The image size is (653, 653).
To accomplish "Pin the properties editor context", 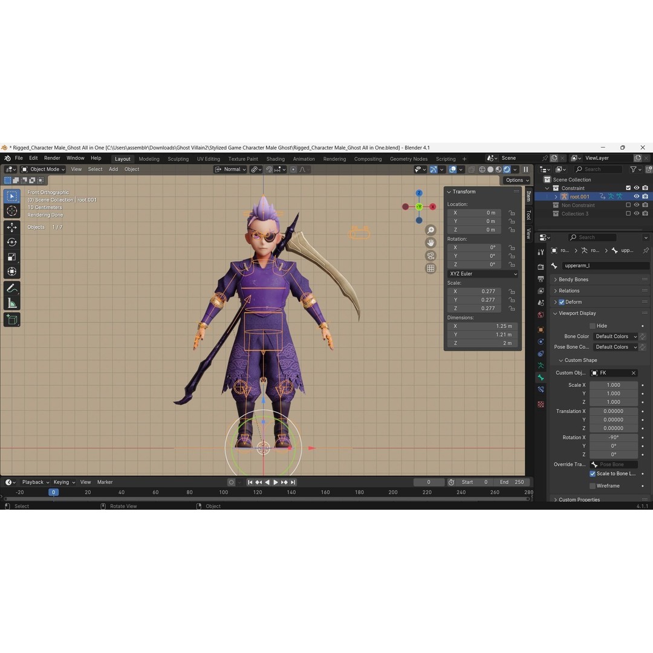I will [646, 250].
